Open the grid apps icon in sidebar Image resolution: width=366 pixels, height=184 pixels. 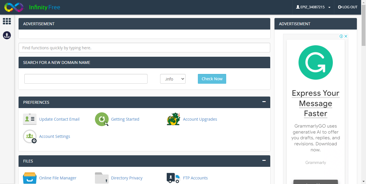(7, 21)
